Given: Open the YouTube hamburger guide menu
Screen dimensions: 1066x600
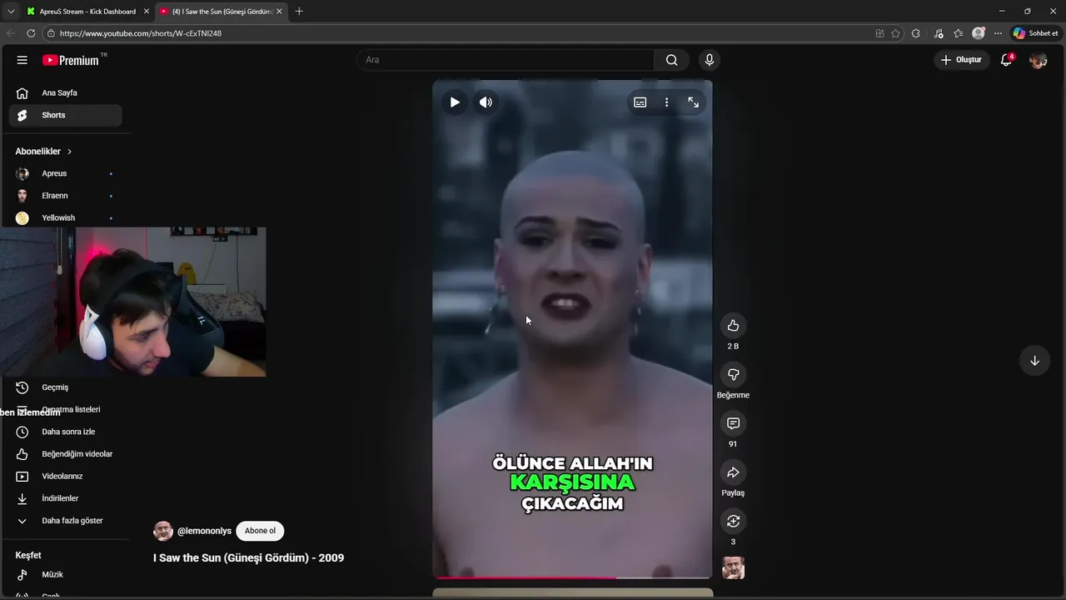Looking at the screenshot, I should point(22,60).
